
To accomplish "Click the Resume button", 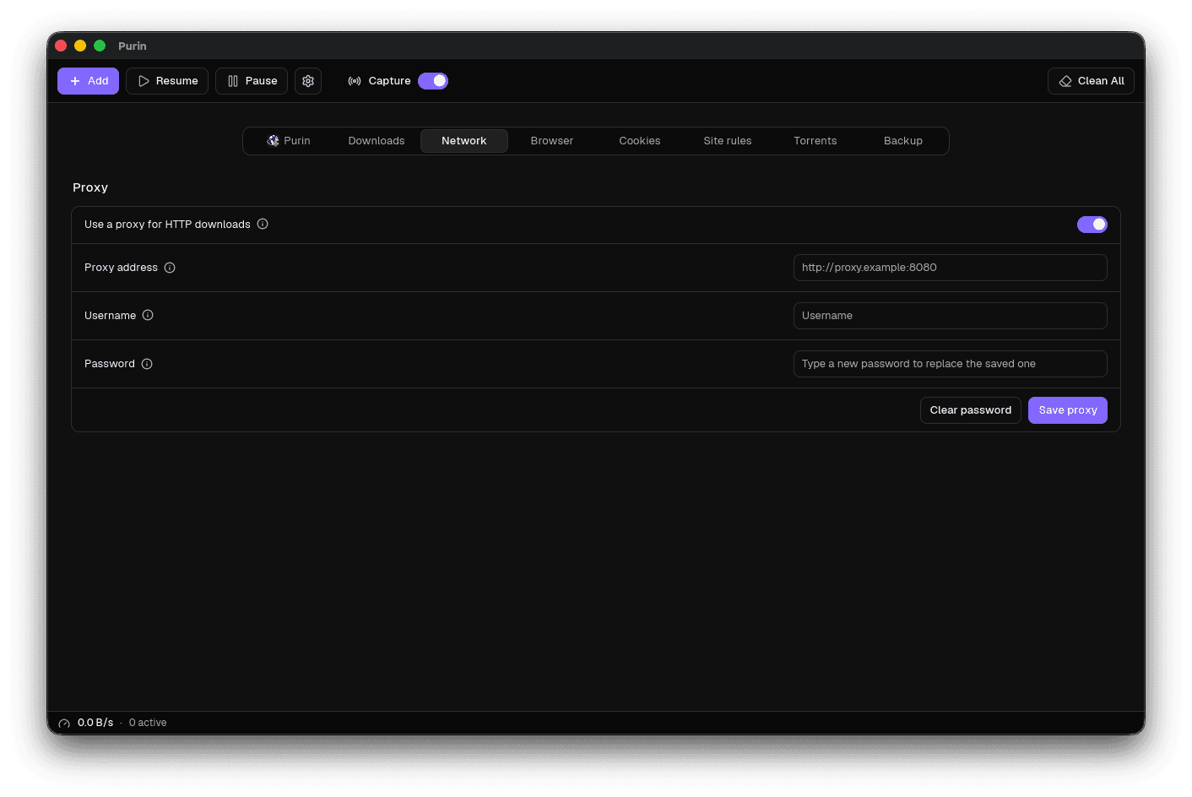I will point(167,81).
